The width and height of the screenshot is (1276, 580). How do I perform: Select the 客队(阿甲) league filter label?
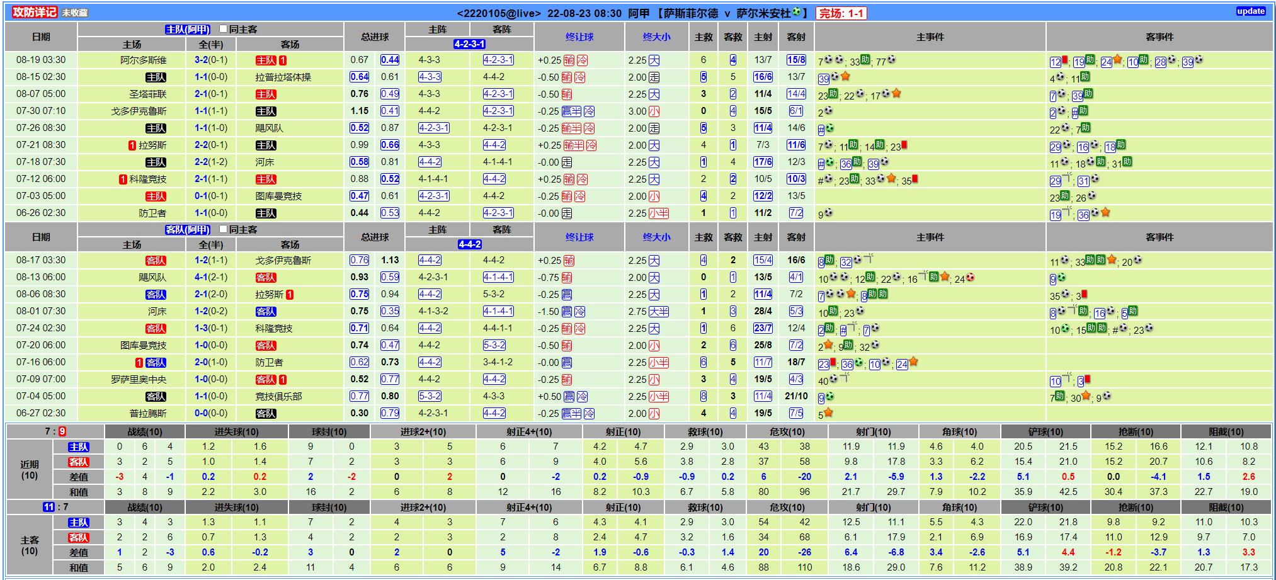click(188, 230)
